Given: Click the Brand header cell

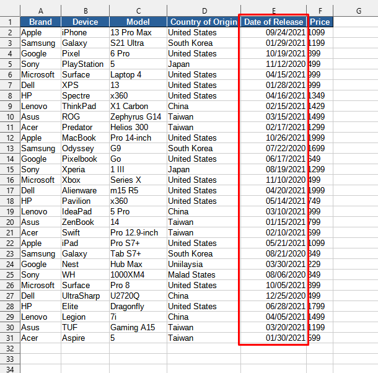Looking at the screenshot, I should 40,22.
